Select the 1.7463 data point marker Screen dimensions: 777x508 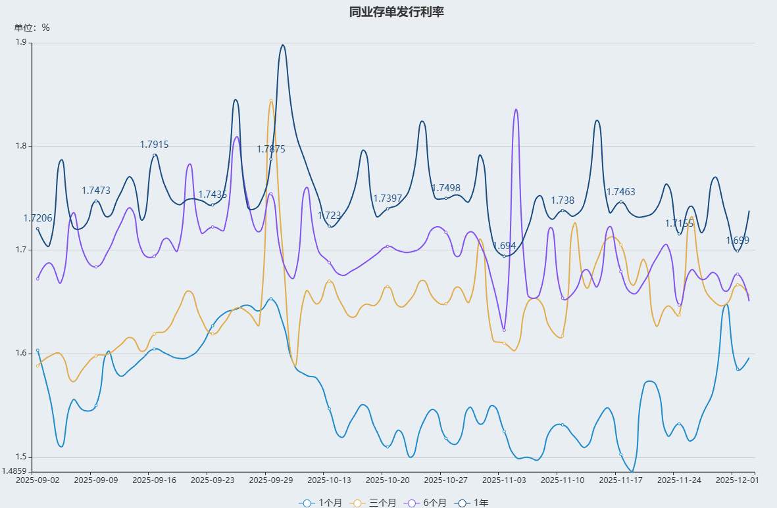[x=621, y=202]
